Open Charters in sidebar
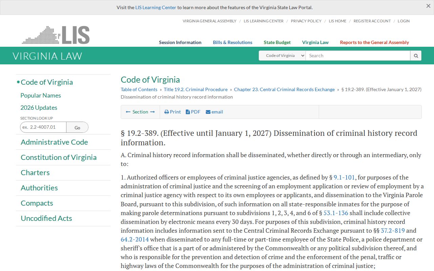Viewport: 434px width, 271px height. coord(35,173)
